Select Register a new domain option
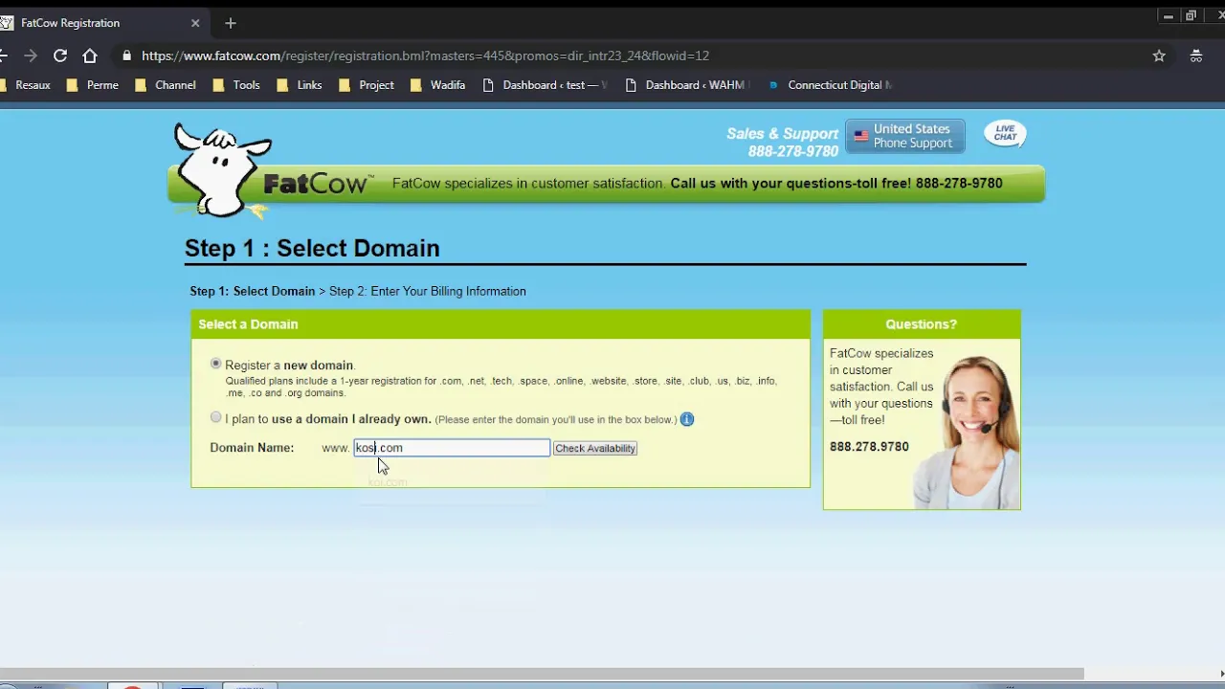1225x689 pixels. 215,364
